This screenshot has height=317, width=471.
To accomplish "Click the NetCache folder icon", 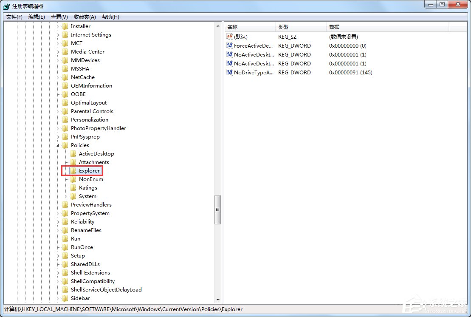I will [x=65, y=77].
